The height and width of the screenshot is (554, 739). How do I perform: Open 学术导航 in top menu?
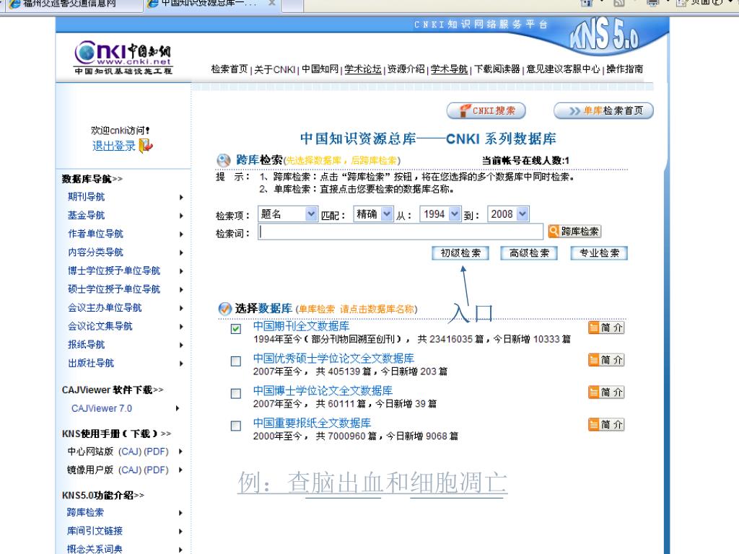(449, 69)
